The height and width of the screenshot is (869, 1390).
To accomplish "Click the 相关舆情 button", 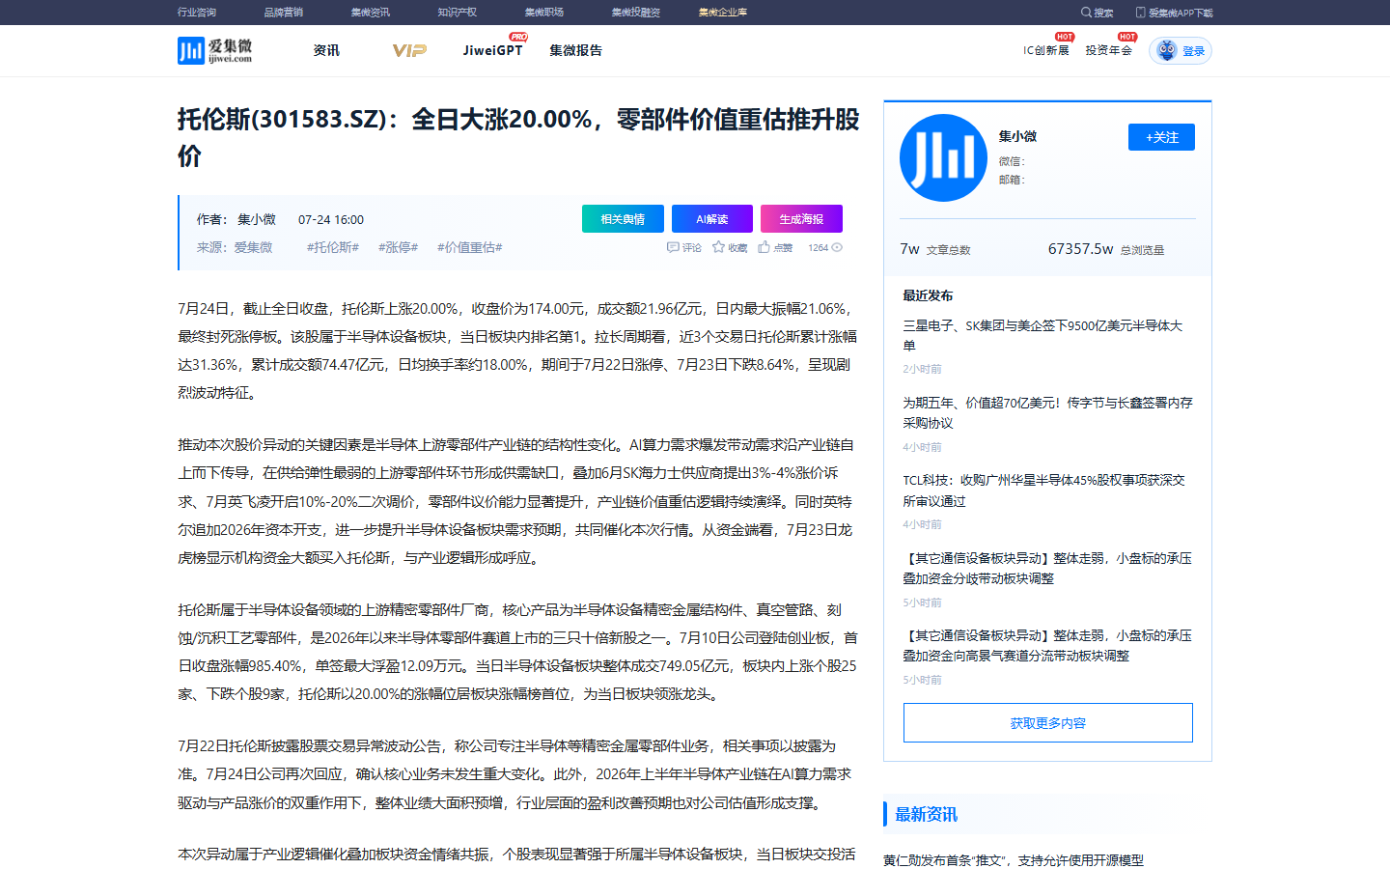I will coord(623,219).
